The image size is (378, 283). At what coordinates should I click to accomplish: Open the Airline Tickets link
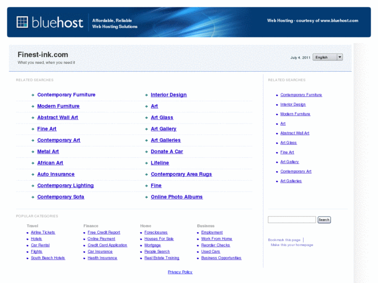43,232
